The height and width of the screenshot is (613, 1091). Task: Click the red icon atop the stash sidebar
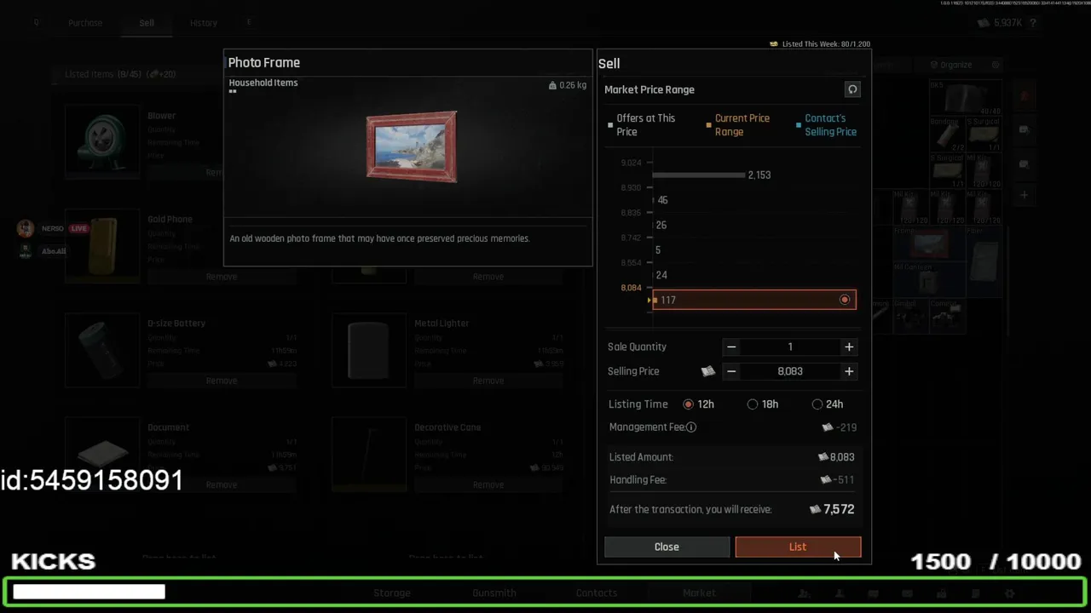(1025, 96)
